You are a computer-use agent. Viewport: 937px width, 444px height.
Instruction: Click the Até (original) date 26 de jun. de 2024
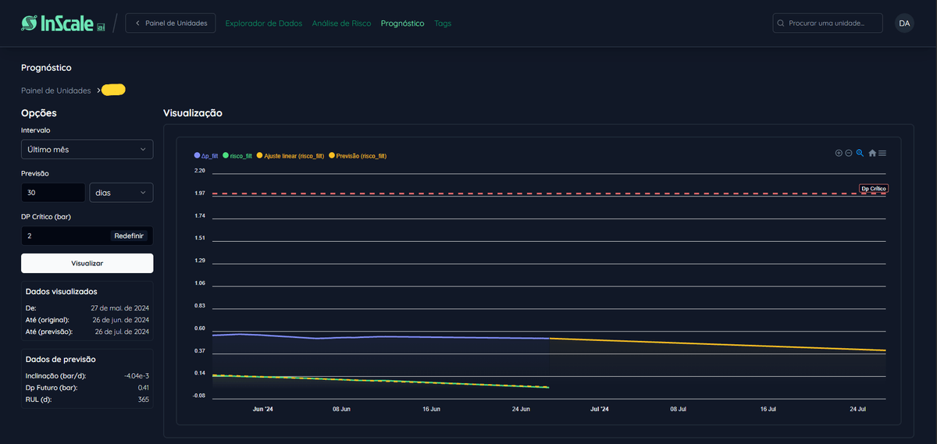click(119, 320)
